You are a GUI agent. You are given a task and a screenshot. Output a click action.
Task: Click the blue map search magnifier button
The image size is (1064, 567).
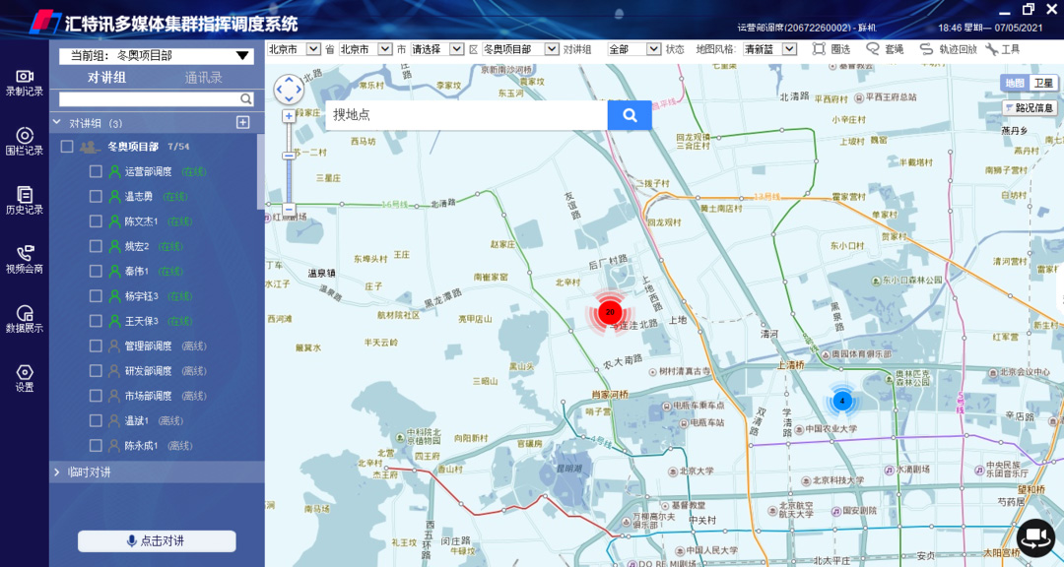pos(630,115)
